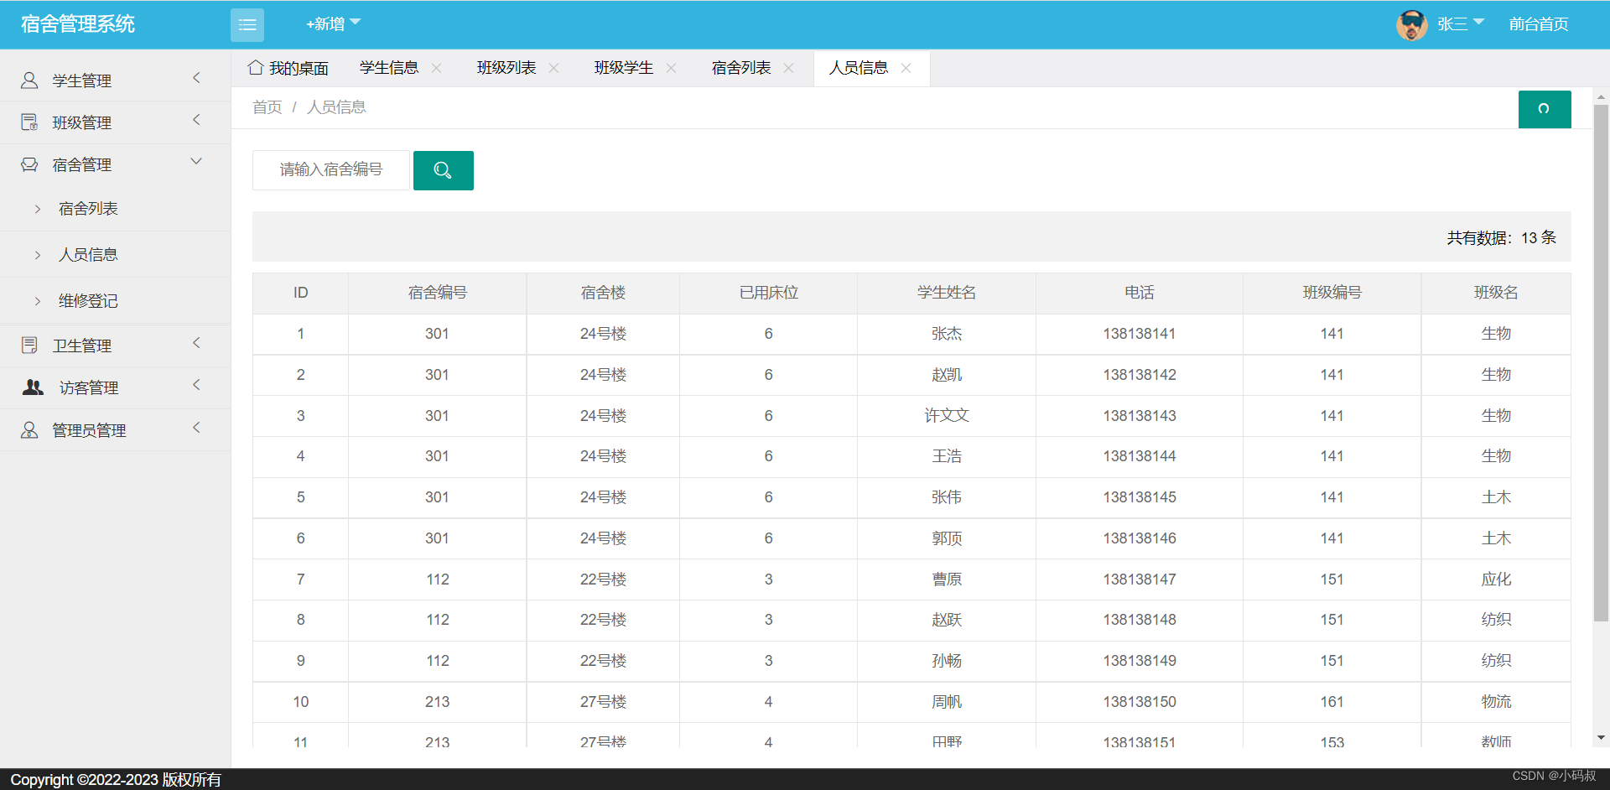This screenshot has height=790, width=1610.
Task: Close the 班级学生 tab
Action: click(672, 68)
